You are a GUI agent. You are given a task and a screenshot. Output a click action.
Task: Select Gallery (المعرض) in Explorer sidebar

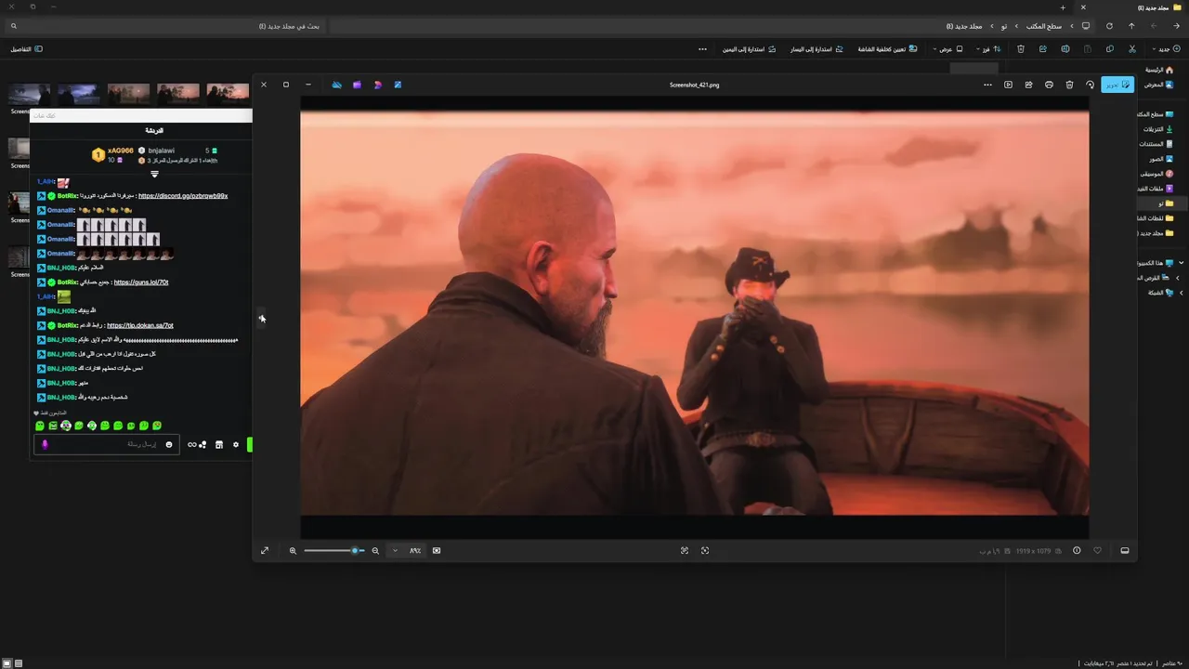point(1159,85)
